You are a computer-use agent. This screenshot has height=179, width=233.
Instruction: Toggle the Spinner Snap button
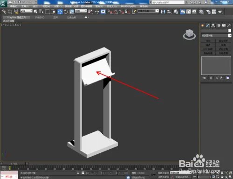(127, 12)
